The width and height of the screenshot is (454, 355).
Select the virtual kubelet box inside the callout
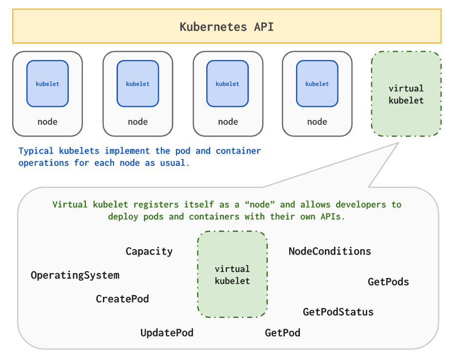click(x=232, y=274)
